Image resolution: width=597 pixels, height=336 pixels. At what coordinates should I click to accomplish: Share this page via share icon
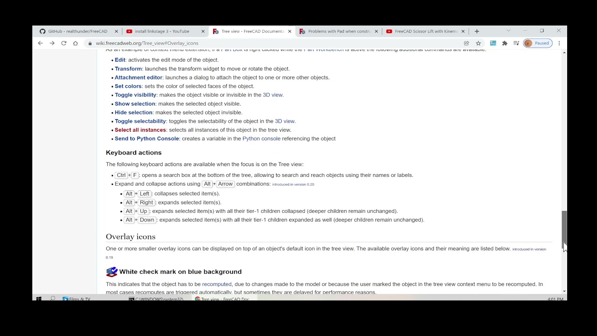click(466, 43)
